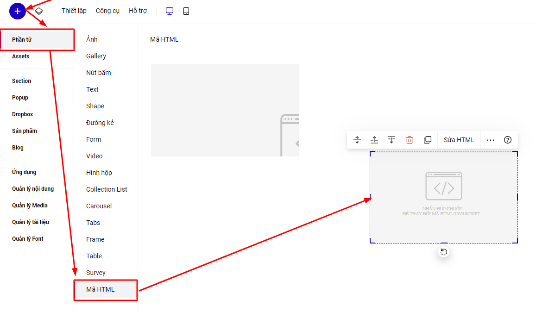Click the rotate handle below HTML box
The height and width of the screenshot is (312, 536).
click(444, 252)
